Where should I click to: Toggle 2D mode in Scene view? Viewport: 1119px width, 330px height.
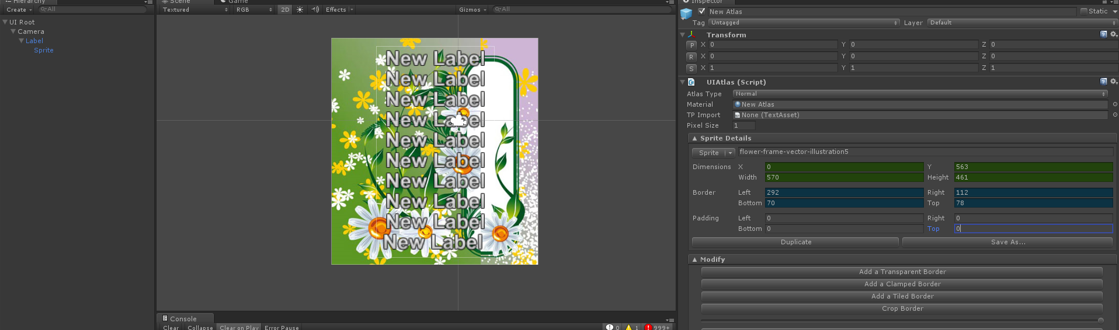[x=285, y=10]
